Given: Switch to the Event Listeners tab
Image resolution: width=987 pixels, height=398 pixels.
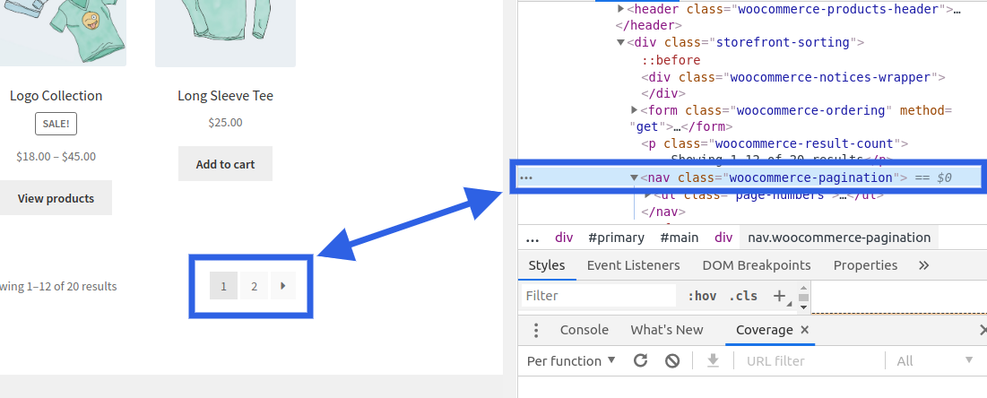Looking at the screenshot, I should point(633,265).
